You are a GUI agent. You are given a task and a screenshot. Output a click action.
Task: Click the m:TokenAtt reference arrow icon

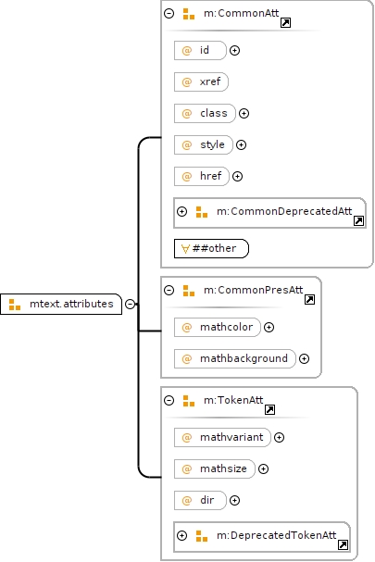(x=269, y=409)
